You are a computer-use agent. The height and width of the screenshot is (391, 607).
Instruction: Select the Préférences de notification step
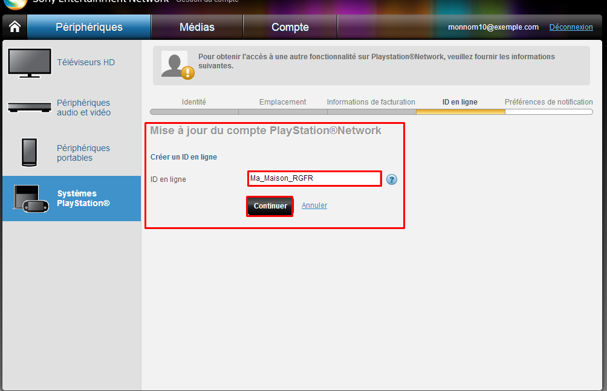[548, 102]
